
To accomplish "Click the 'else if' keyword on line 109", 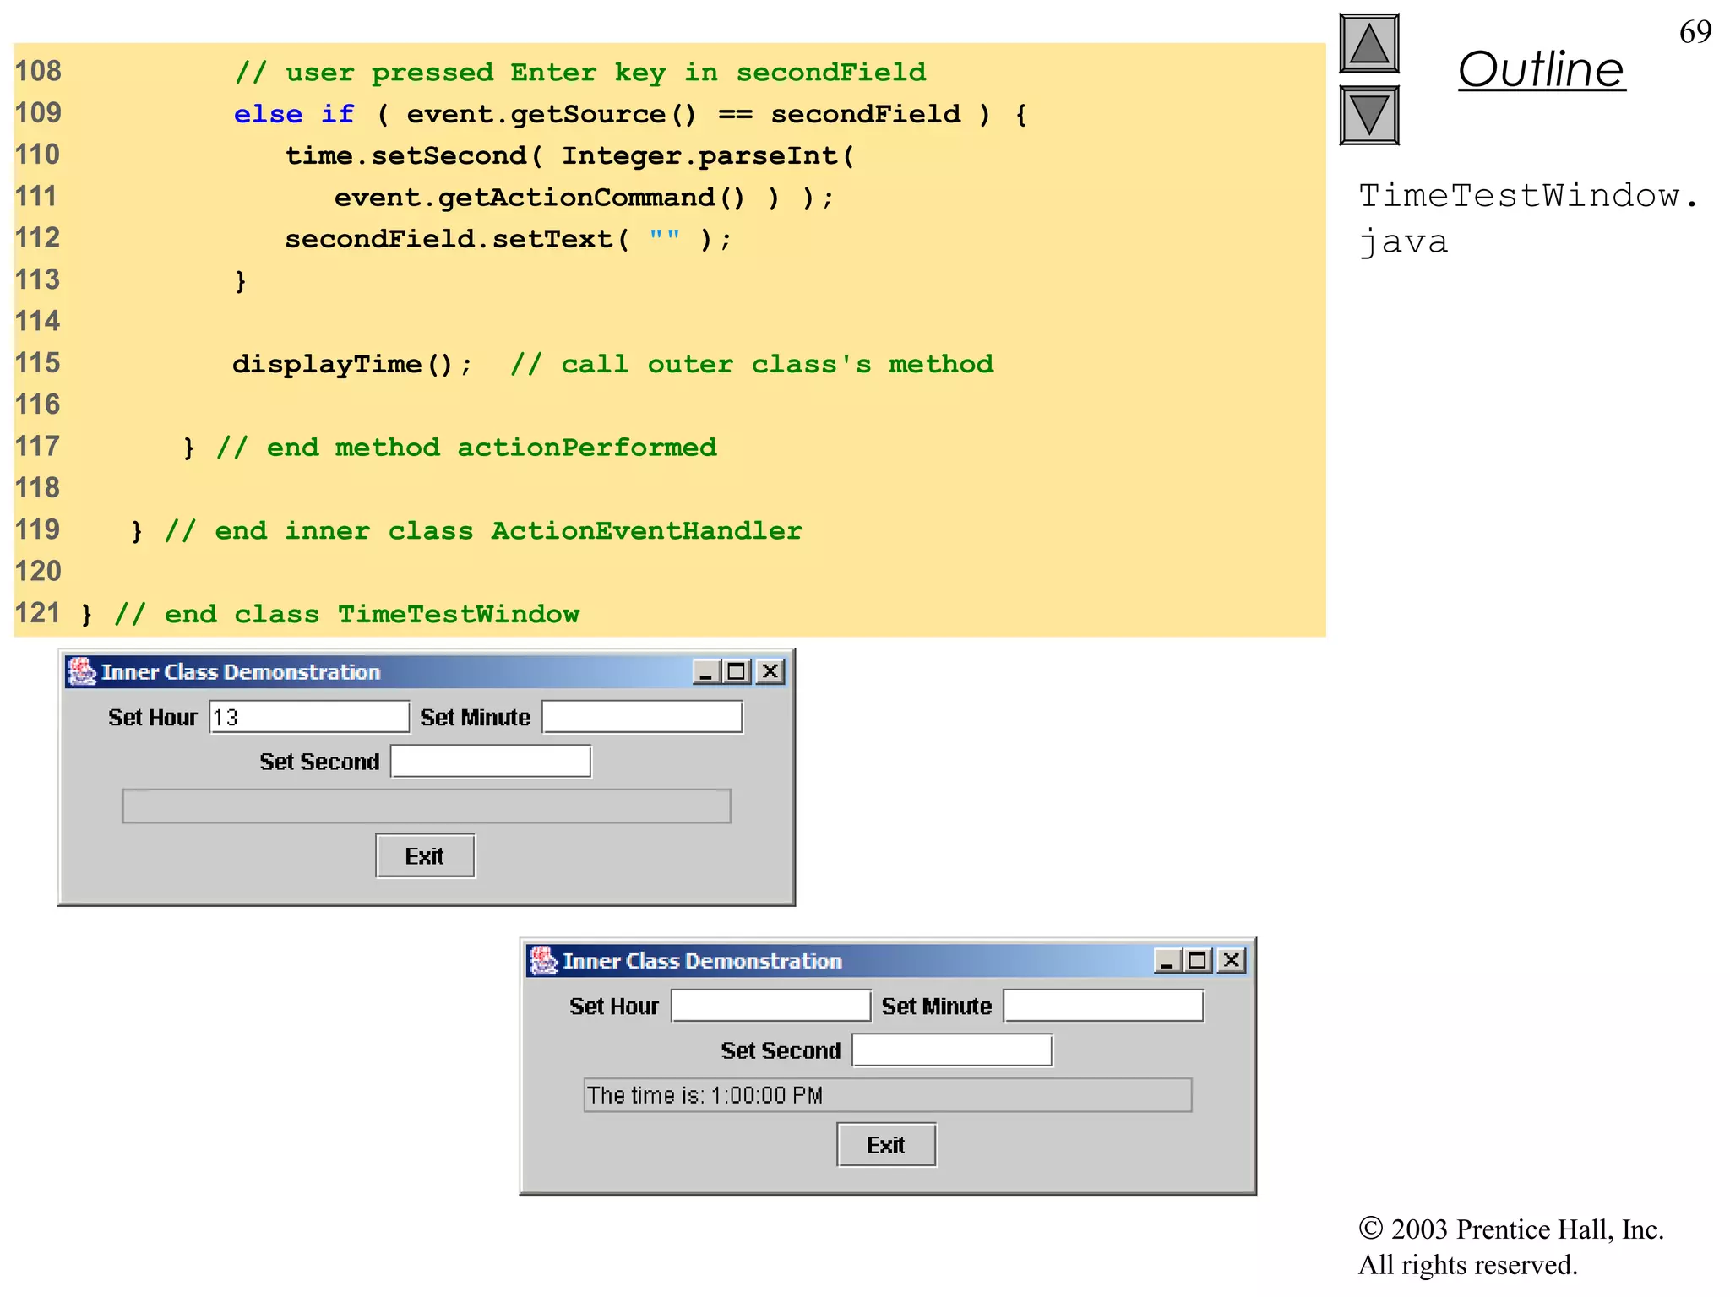I will click(294, 114).
